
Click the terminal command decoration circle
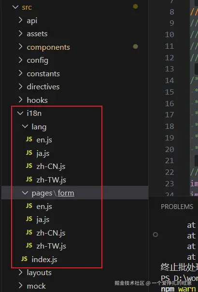(x=156, y=235)
